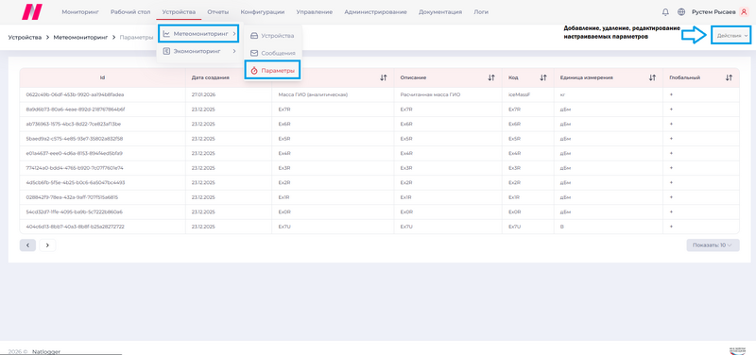Click the unit кг cell
Screen dimensions: 756x355
(562, 95)
